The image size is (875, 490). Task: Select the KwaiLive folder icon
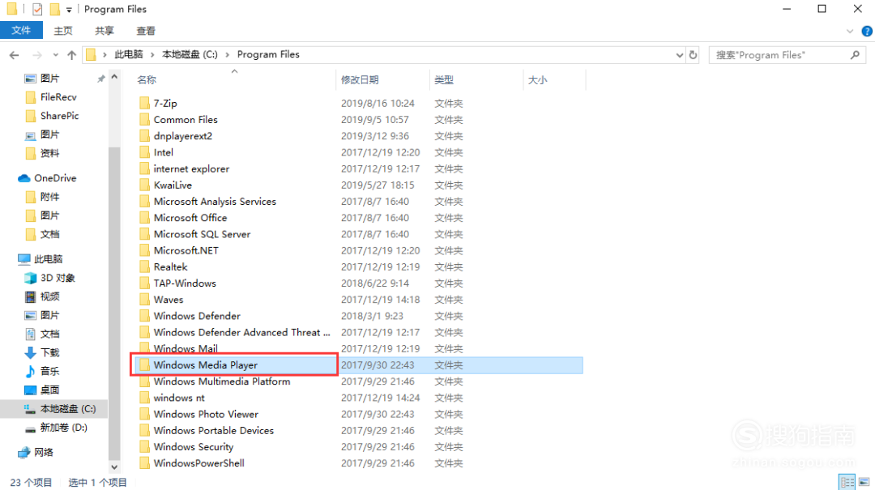144,185
